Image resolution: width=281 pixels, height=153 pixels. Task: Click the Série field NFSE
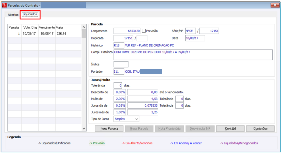coord(191,31)
